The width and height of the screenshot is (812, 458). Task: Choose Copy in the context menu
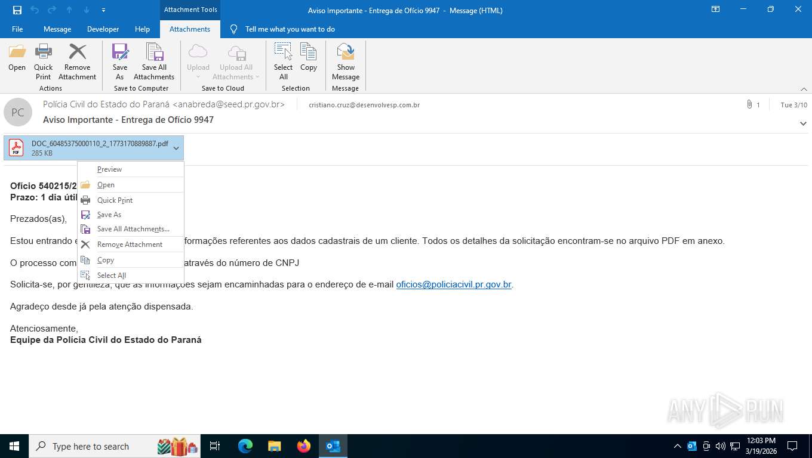pyautogui.click(x=131, y=260)
